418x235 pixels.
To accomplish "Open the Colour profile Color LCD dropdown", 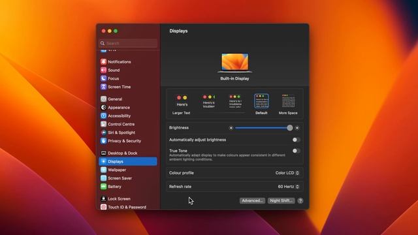I will point(287,173).
